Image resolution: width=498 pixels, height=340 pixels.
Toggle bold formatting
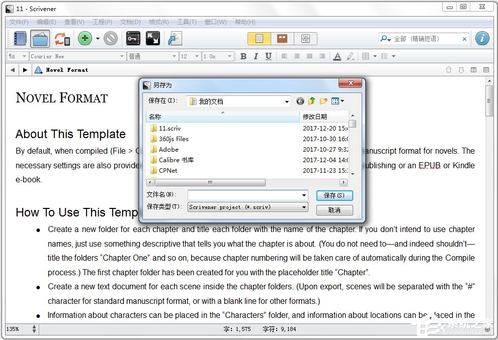[243, 56]
